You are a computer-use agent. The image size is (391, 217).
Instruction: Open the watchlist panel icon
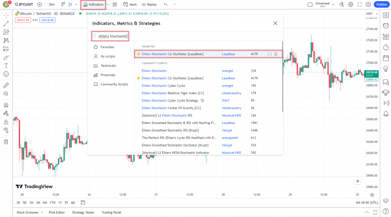pyautogui.click(x=386, y=15)
